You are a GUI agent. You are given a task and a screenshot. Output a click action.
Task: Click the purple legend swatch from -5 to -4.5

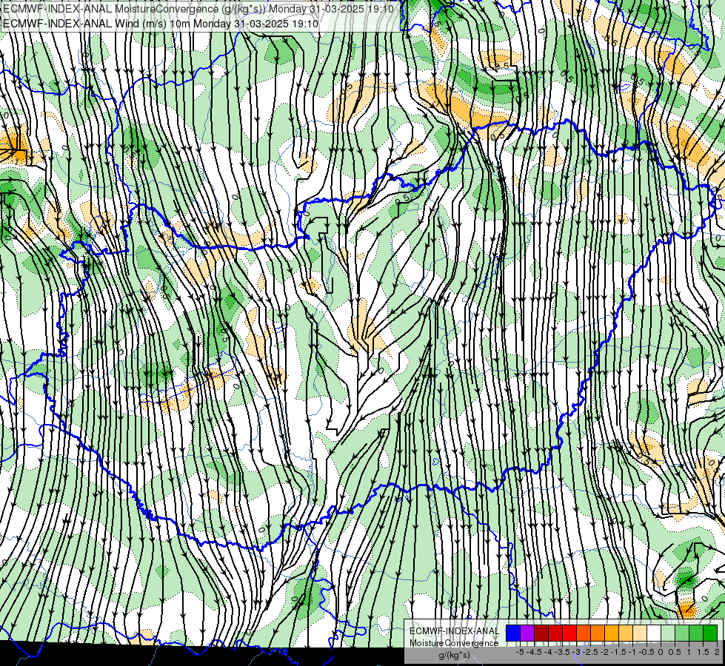point(527,633)
